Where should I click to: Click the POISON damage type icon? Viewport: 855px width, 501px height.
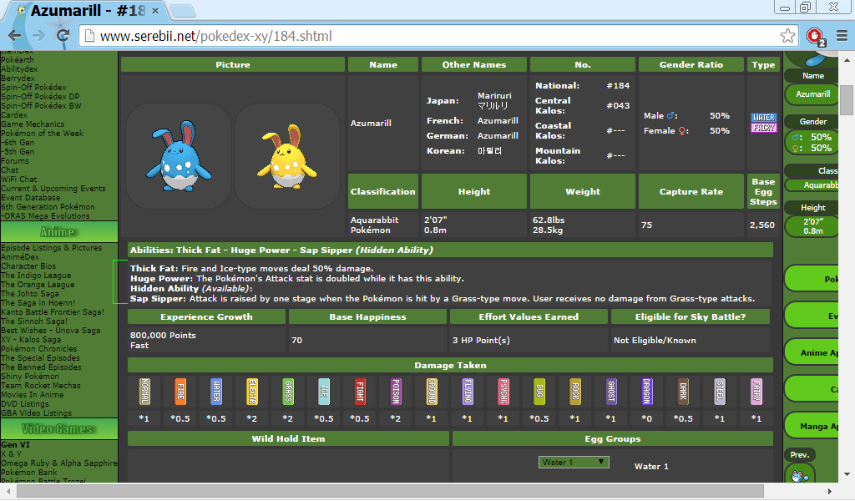point(396,391)
